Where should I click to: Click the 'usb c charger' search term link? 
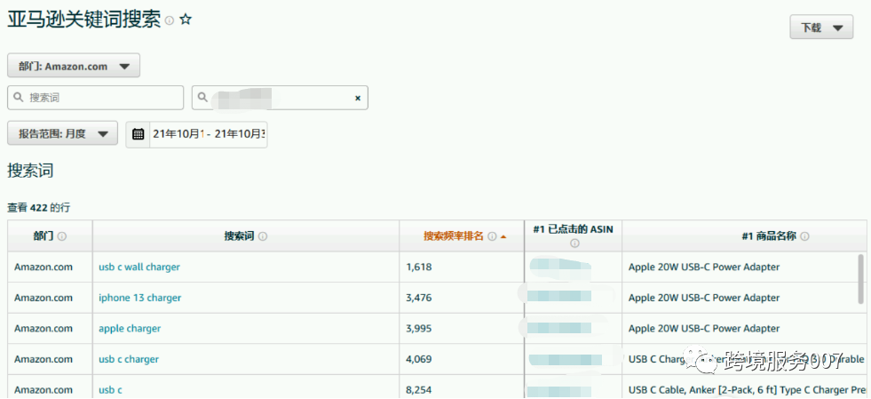(x=129, y=360)
